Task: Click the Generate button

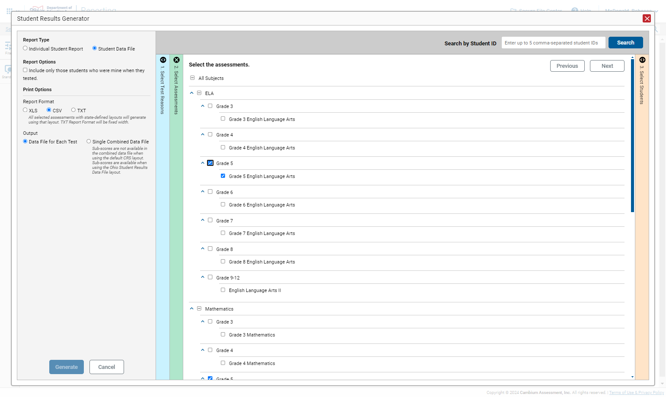Action: [67, 367]
